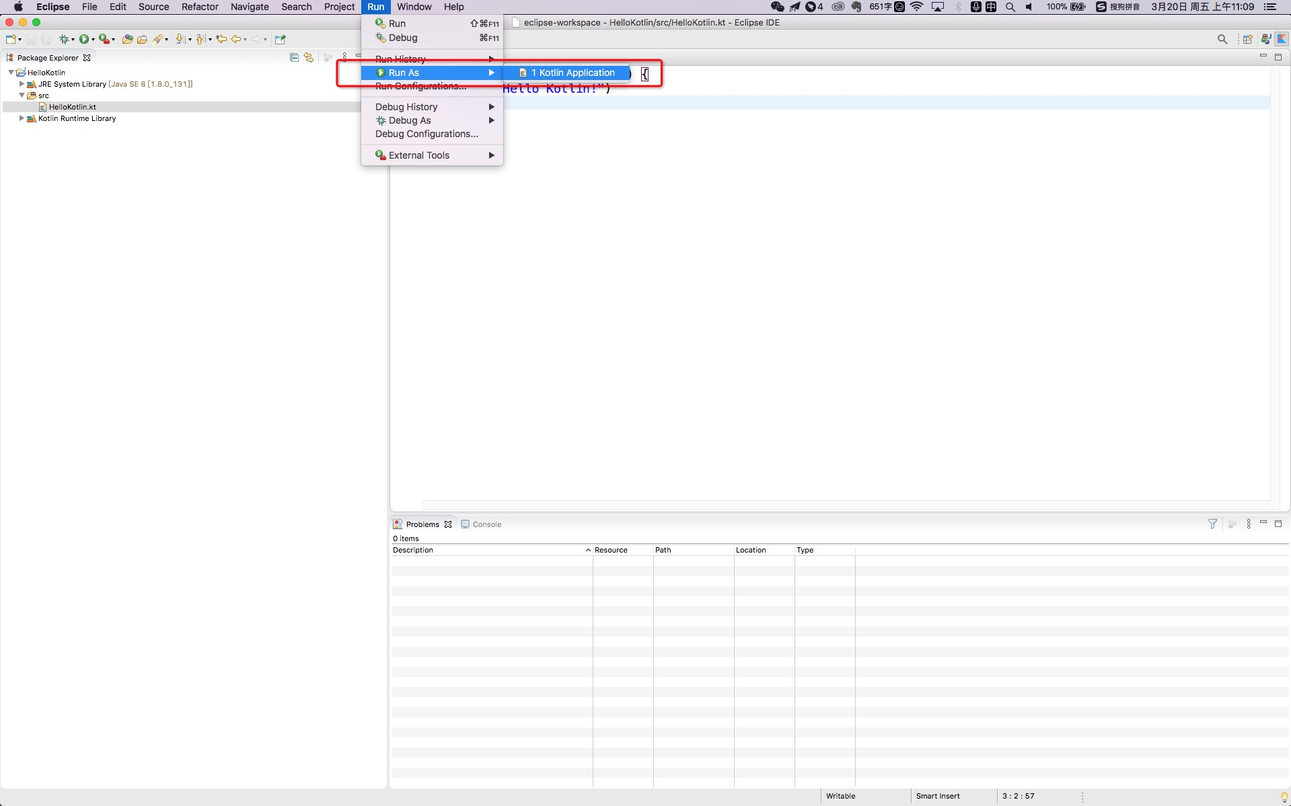Click the Collapse All icon in Package Explorer

(294, 58)
